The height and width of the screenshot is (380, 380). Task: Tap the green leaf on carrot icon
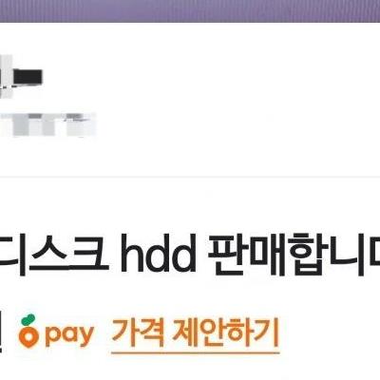28,319
